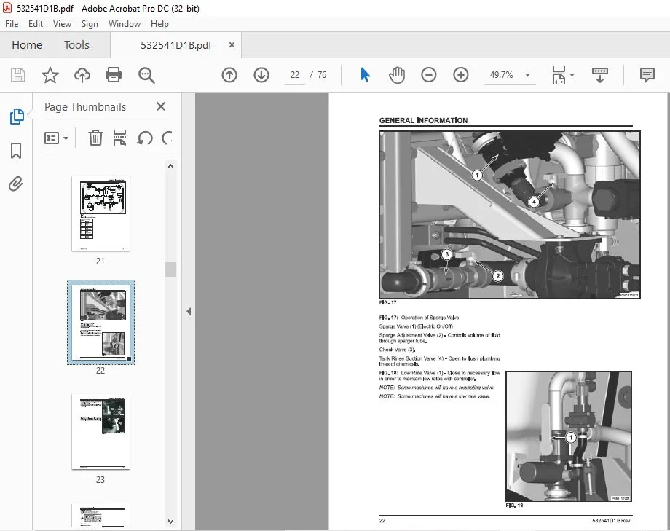The height and width of the screenshot is (531, 670).
Task: Click the GENERAL INFORMATION heading text
Action: click(423, 121)
